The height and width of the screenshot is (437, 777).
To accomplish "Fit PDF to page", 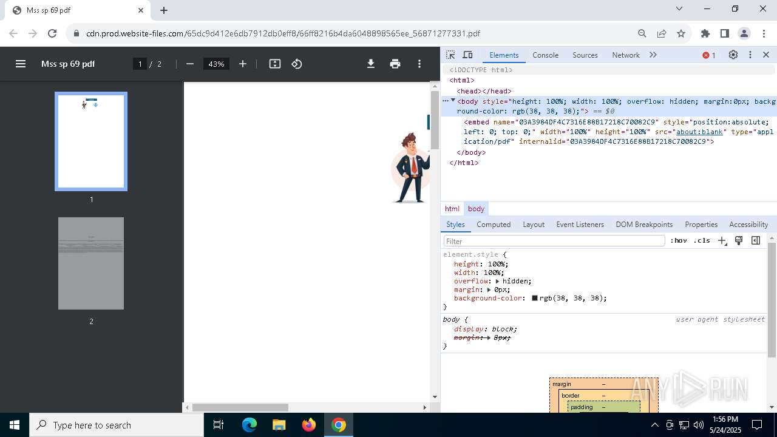I will pyautogui.click(x=275, y=64).
